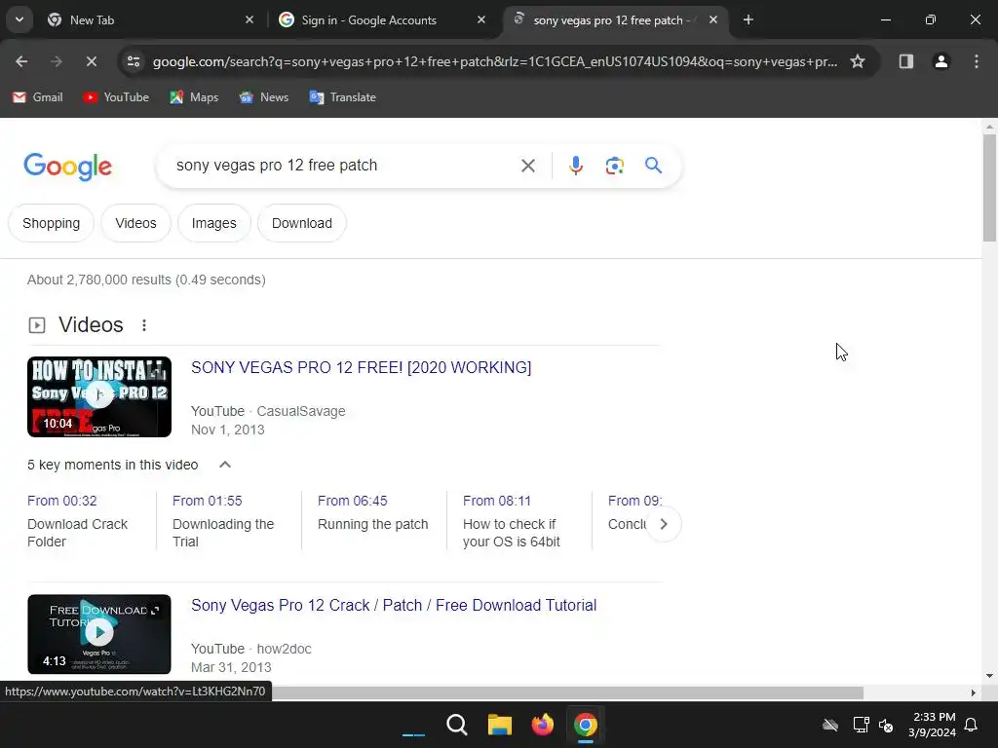Close the New Tab tab
Screen dimensions: 998x748
(x=249, y=20)
